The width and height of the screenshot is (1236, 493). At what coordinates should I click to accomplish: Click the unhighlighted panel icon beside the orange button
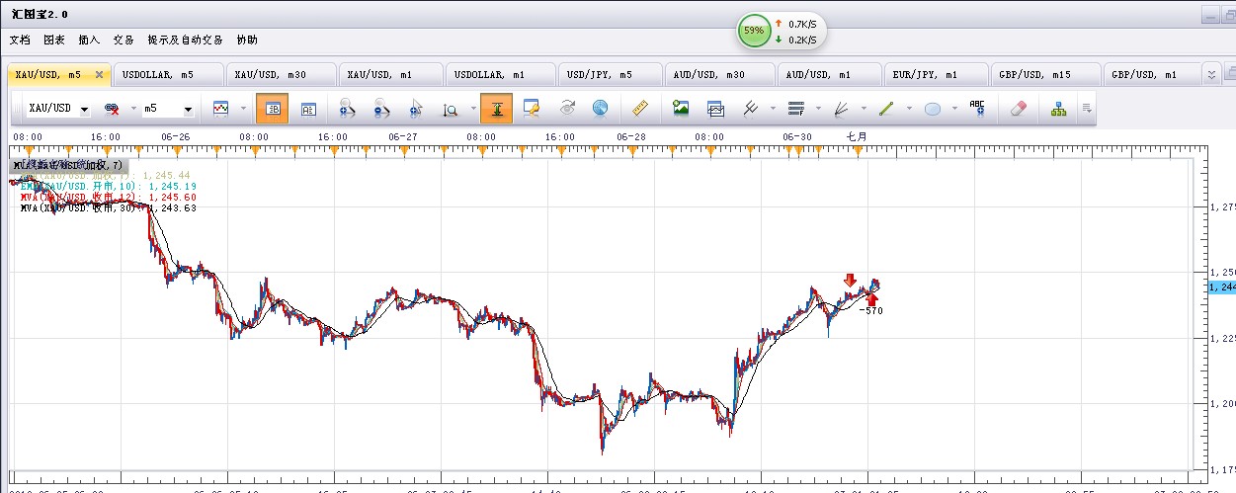307,109
